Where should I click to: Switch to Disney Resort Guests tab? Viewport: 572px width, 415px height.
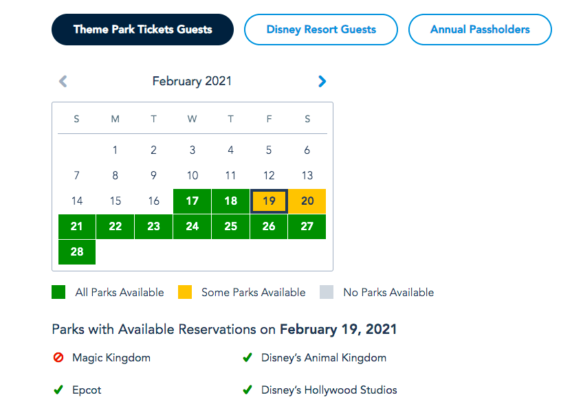[321, 30]
